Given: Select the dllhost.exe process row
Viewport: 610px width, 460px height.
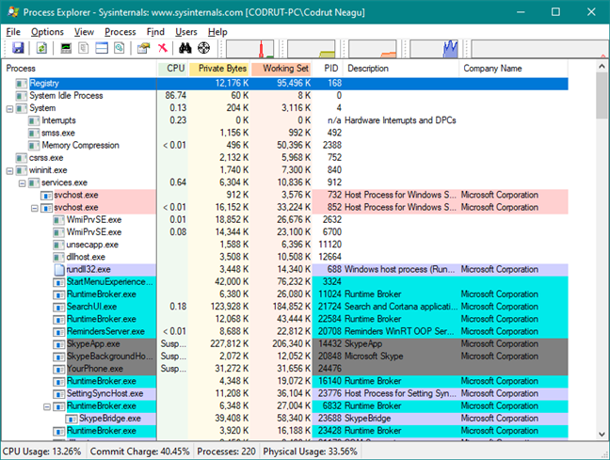Looking at the screenshot, I should point(285,257).
